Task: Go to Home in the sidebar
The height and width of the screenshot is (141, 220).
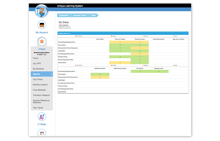Action: click(42, 58)
